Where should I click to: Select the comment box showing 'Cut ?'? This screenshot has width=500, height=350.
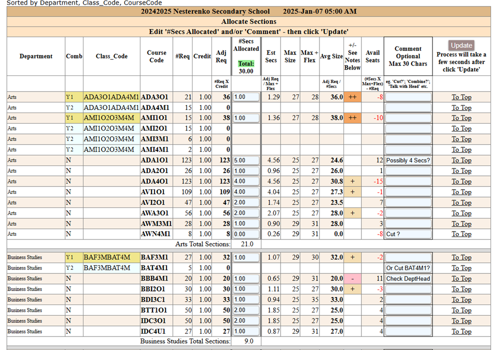point(408,234)
